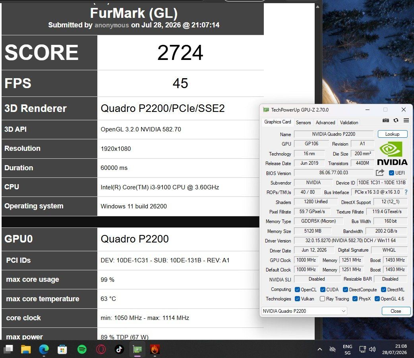Click the Windows 11 build 26200 text
414x358 pixels.
coord(133,206)
